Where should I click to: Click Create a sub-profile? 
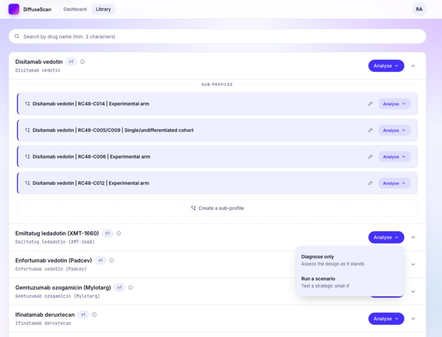pyautogui.click(x=217, y=208)
